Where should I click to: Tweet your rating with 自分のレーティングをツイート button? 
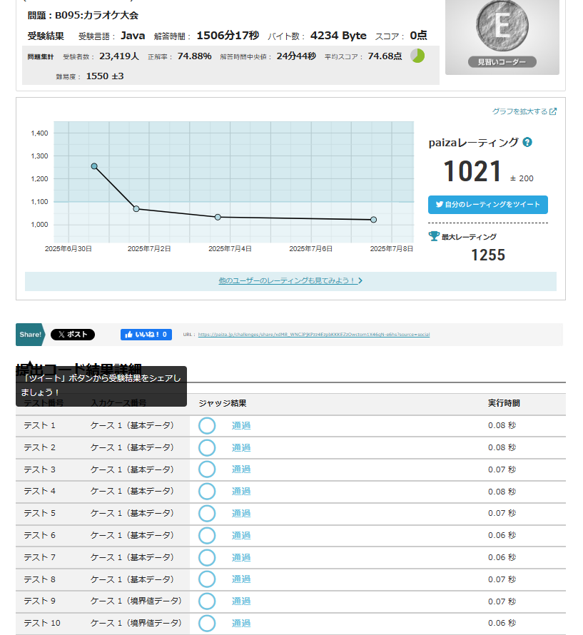click(487, 205)
